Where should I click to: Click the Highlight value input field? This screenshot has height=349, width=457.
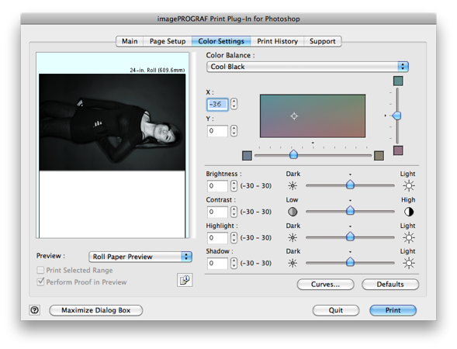pos(217,238)
